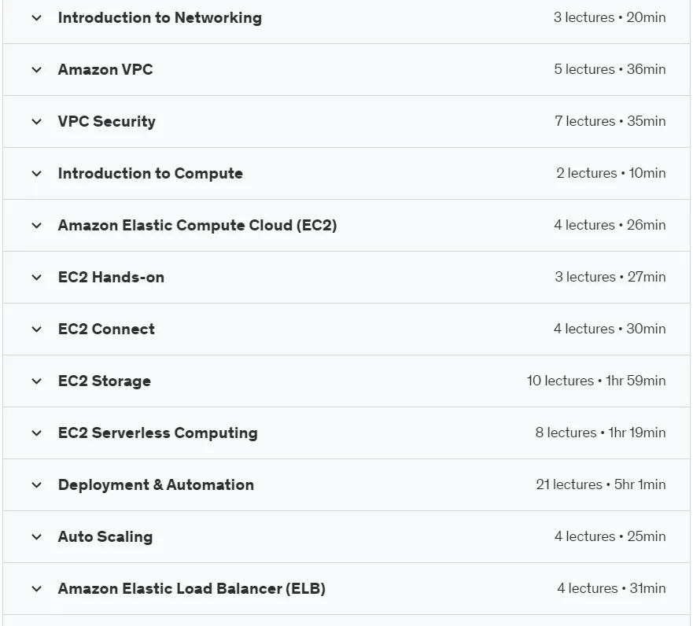The width and height of the screenshot is (693, 626).
Task: Click the '21 lectures • 5hr 1min' label
Action: coord(601,484)
